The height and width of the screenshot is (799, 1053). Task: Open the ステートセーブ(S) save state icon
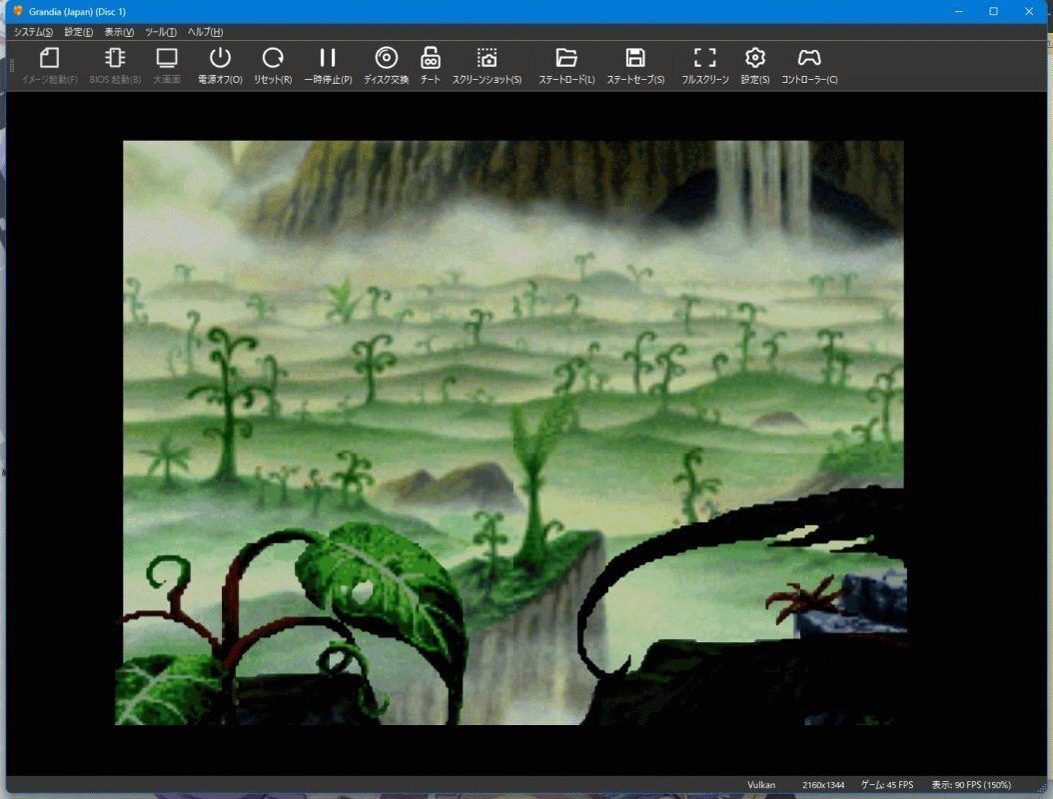635,65
